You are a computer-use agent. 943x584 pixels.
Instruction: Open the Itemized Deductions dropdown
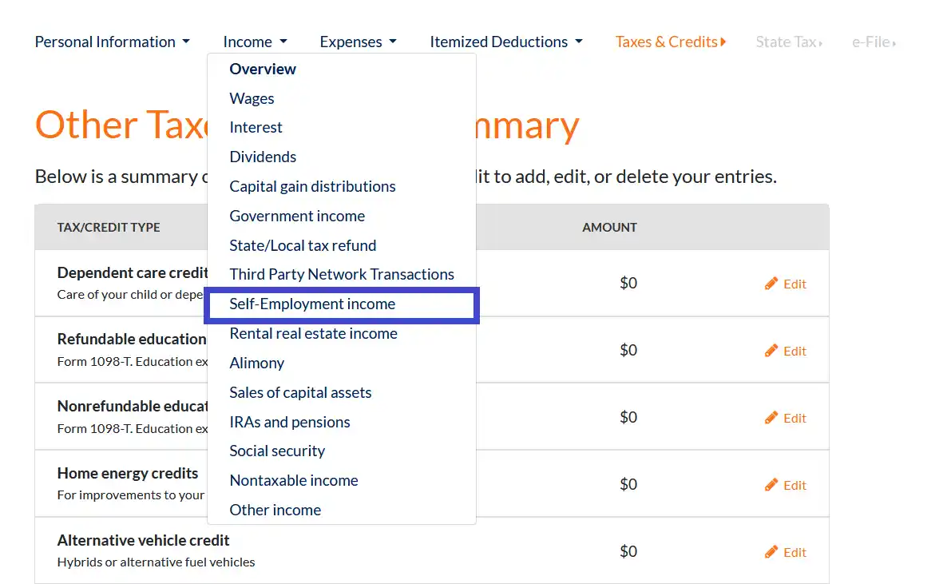pos(505,42)
